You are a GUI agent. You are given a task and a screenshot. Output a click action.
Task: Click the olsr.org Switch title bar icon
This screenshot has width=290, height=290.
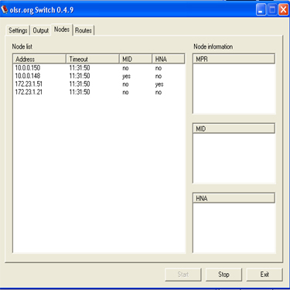pyautogui.click(x=5, y=10)
